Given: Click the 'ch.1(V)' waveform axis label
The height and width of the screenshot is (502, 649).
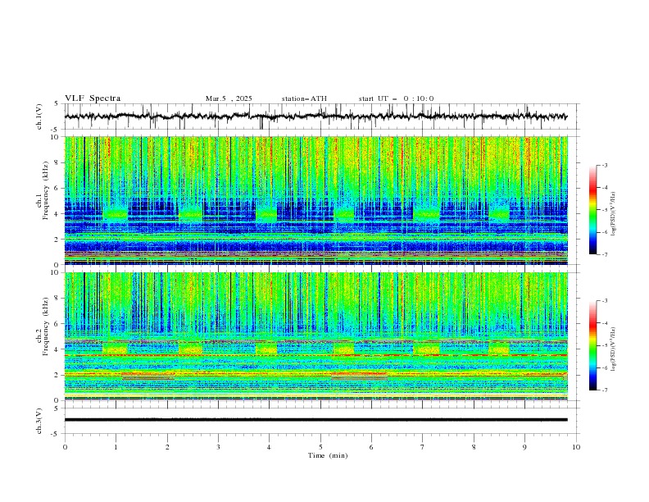Looking at the screenshot, I should click(x=39, y=116).
